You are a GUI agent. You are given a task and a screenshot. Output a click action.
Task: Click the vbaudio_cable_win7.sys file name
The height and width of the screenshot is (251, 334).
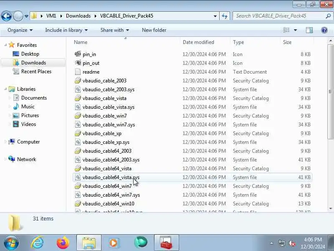[x=109, y=124]
